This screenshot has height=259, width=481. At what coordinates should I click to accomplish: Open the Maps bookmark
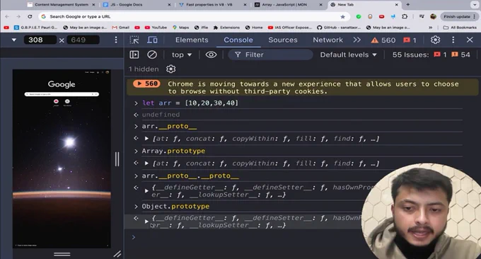(x=180, y=28)
